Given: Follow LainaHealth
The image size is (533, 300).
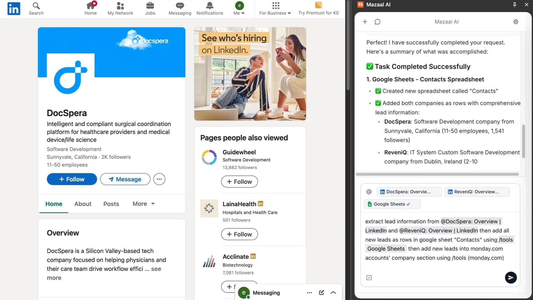Looking at the screenshot, I should pyautogui.click(x=239, y=234).
